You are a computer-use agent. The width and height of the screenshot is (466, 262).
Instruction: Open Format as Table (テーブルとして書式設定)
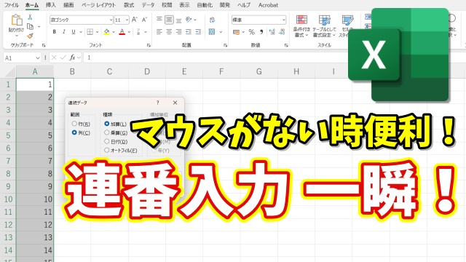click(324, 26)
